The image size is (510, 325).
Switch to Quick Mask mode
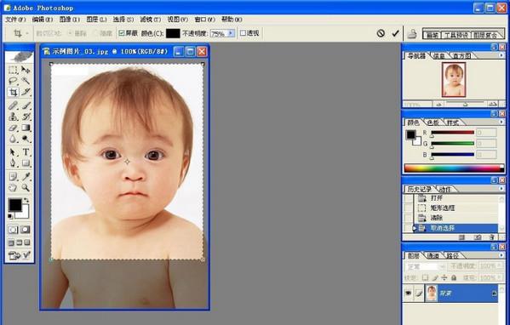click(26, 230)
